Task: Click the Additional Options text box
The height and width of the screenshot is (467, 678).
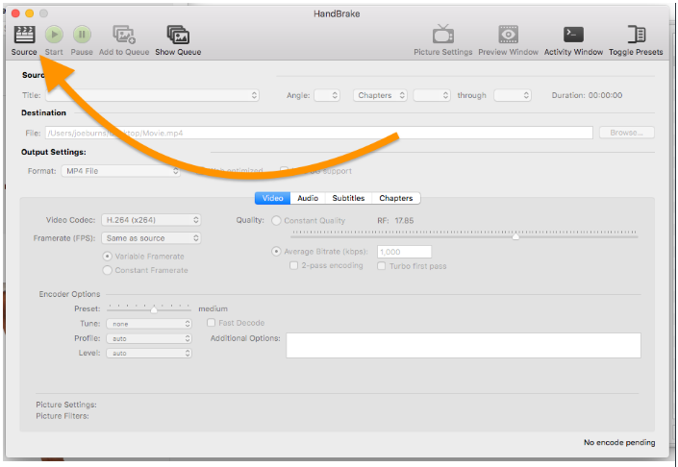Action: click(x=464, y=345)
